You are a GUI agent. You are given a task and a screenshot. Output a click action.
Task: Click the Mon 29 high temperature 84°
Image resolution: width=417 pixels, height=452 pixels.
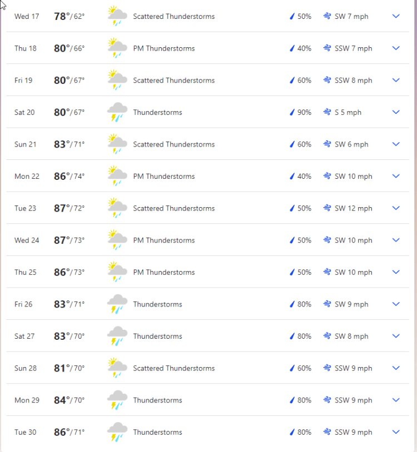(62, 400)
